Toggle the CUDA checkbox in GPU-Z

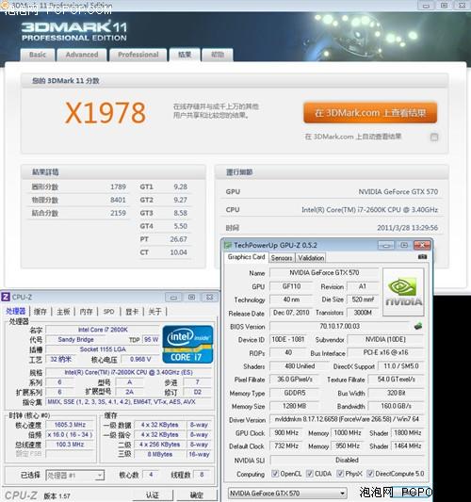coord(309,474)
